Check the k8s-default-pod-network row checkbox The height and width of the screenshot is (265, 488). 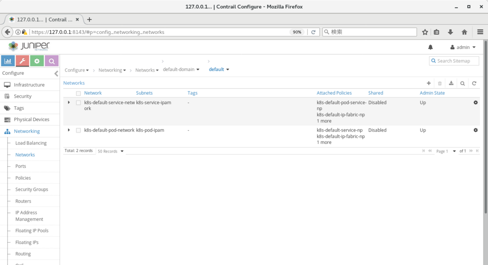[79, 131]
